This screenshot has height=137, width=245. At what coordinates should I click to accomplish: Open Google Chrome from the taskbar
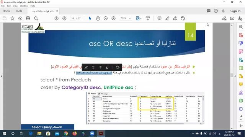(x=66, y=134)
